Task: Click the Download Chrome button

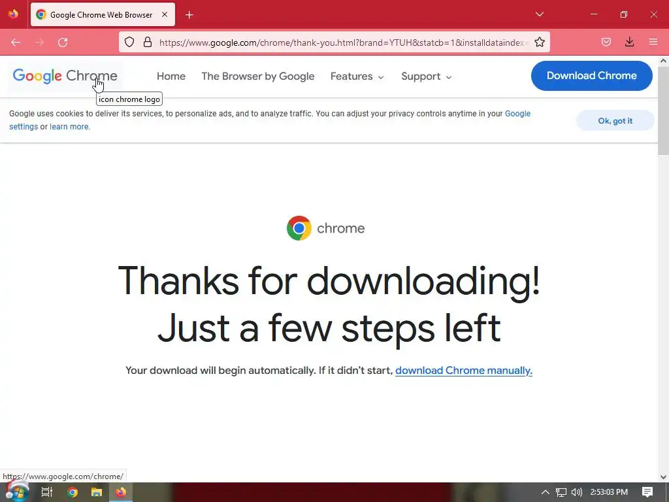Action: click(591, 76)
